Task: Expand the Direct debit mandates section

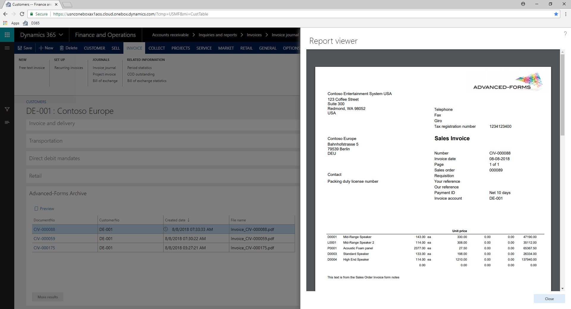Action: tap(163, 158)
